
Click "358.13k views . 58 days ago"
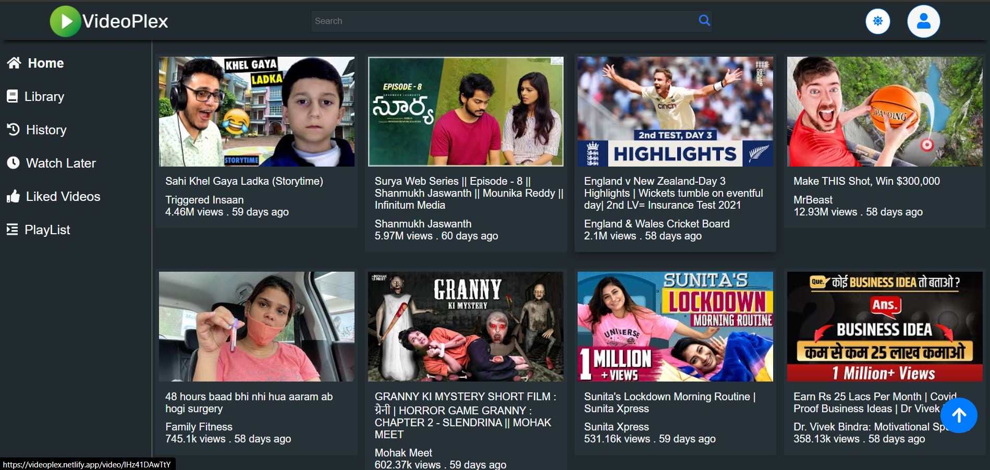[859, 439]
